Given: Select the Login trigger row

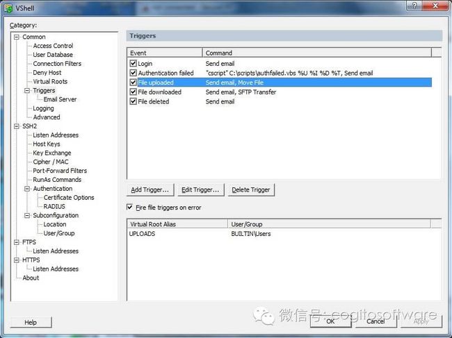Looking at the screenshot, I should tap(280, 63).
